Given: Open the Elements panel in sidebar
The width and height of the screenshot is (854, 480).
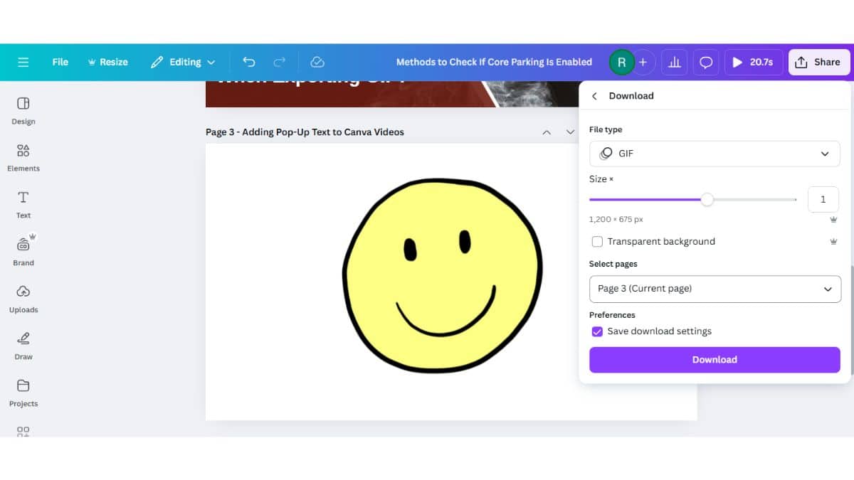Looking at the screenshot, I should tap(23, 157).
